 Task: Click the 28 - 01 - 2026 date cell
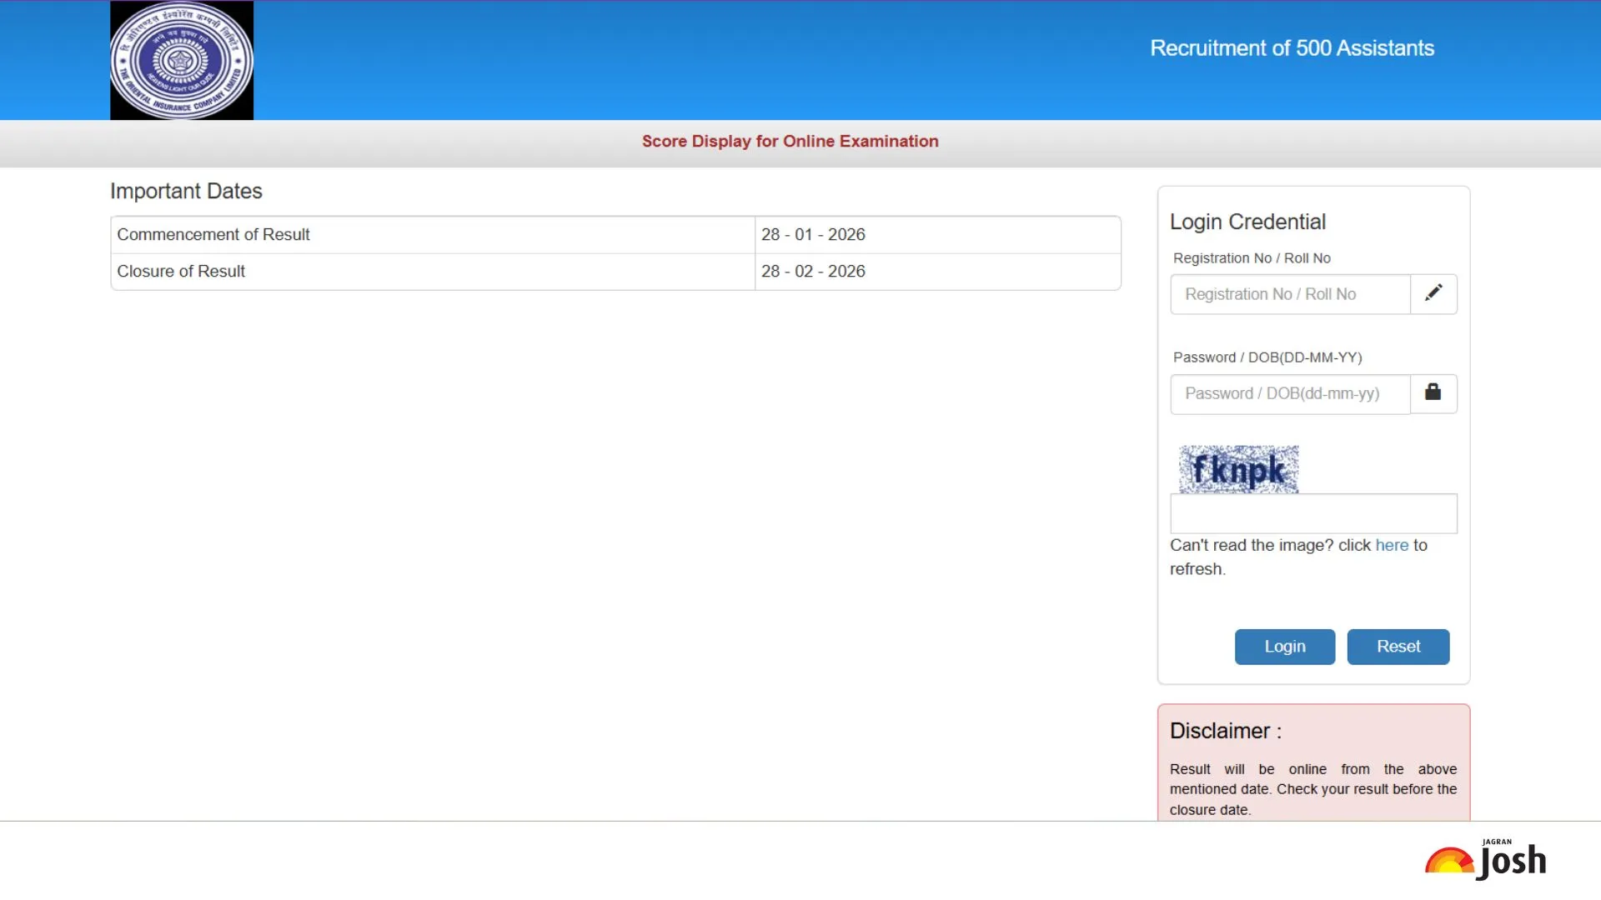point(813,235)
